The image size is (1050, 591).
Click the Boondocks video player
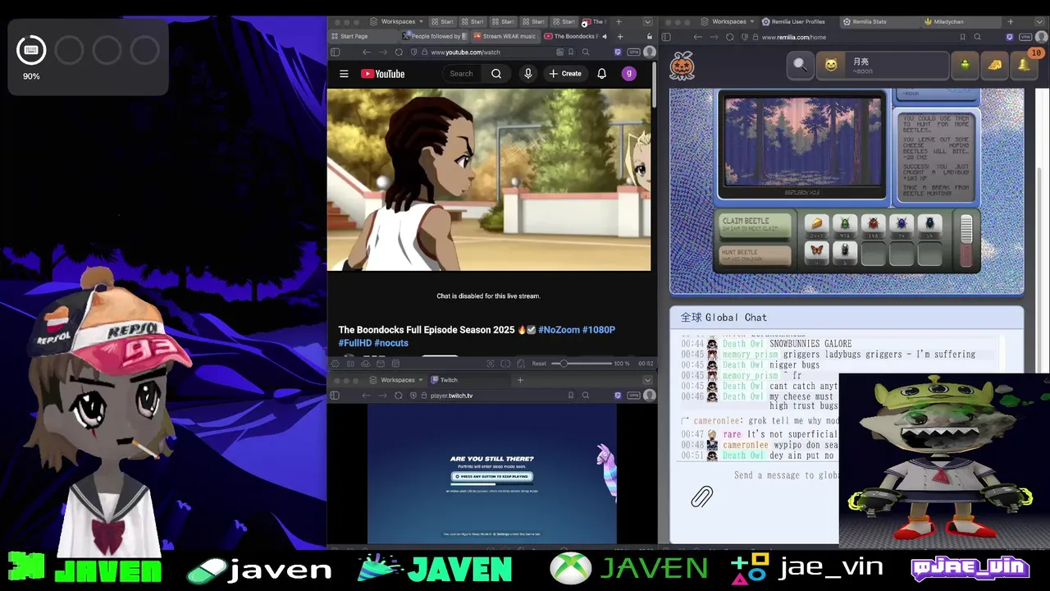click(x=489, y=179)
